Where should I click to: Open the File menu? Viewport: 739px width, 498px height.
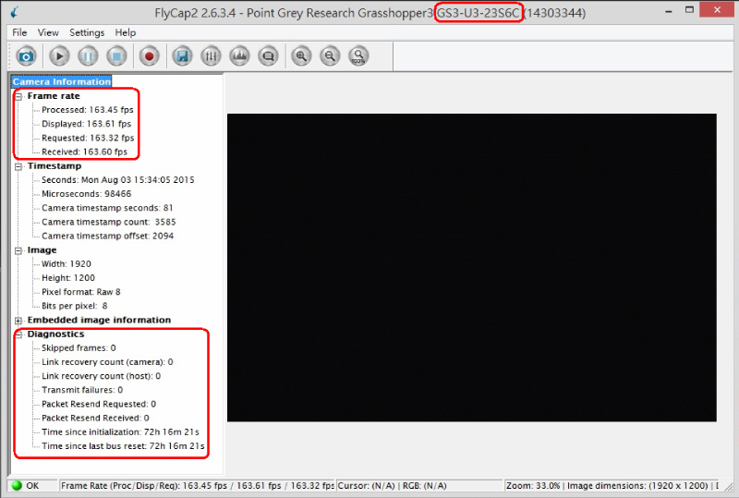pos(19,32)
